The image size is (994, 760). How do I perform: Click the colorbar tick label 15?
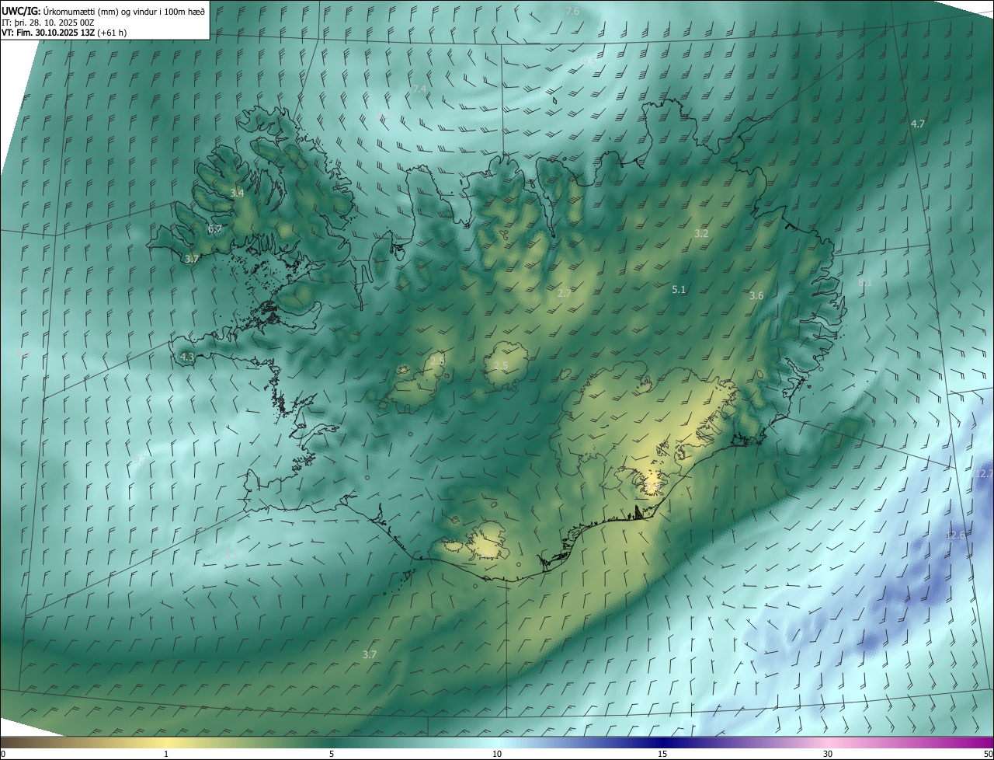[x=662, y=755]
